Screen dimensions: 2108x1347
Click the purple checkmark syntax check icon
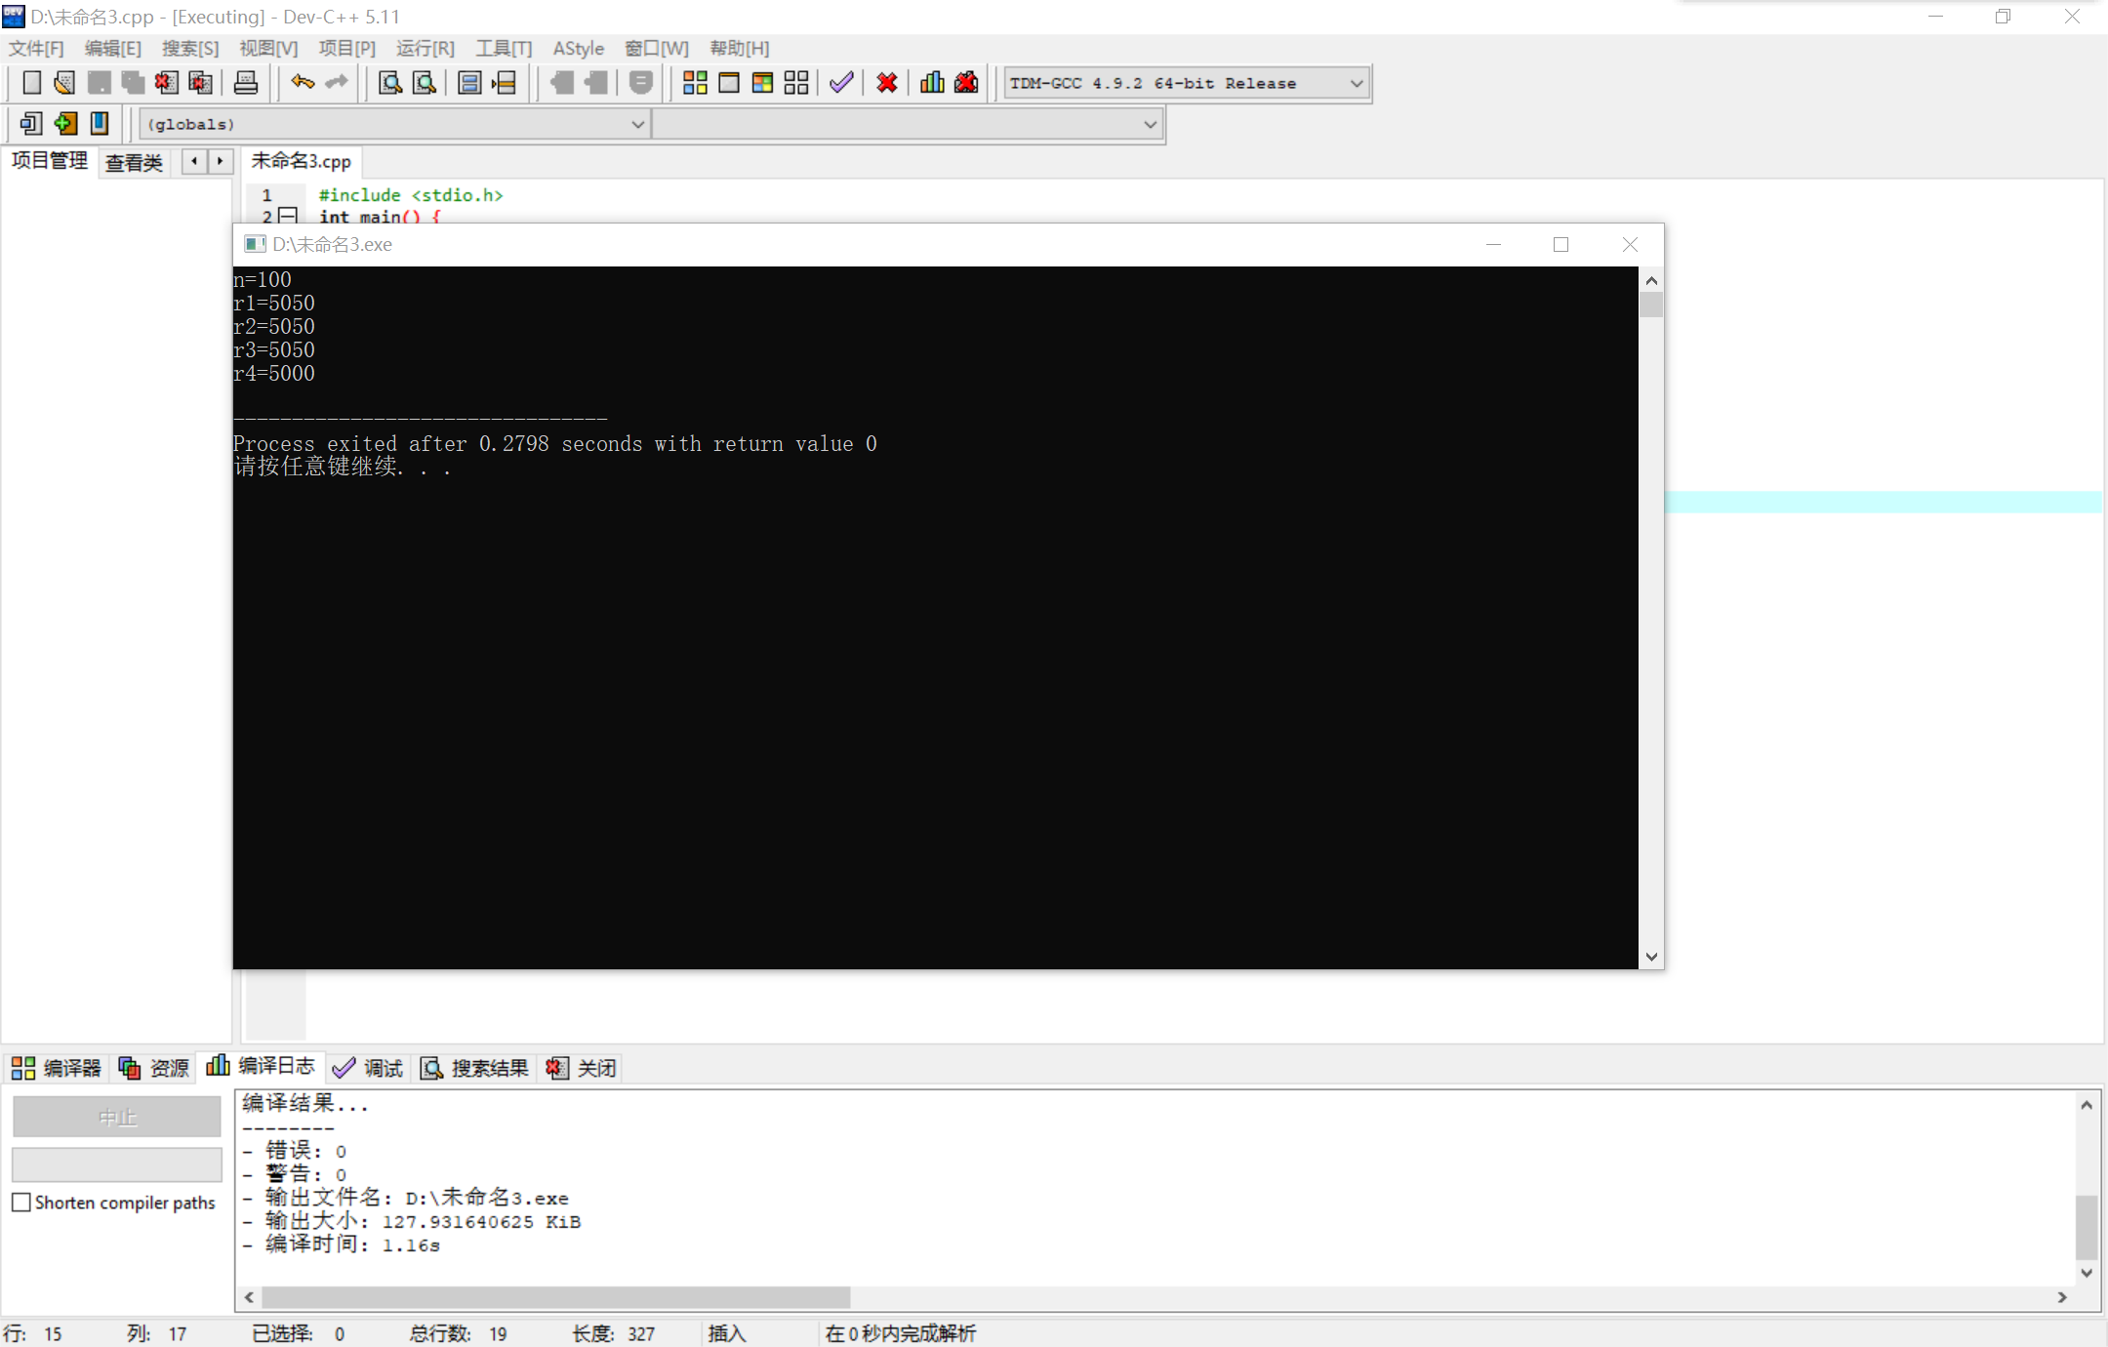[841, 83]
